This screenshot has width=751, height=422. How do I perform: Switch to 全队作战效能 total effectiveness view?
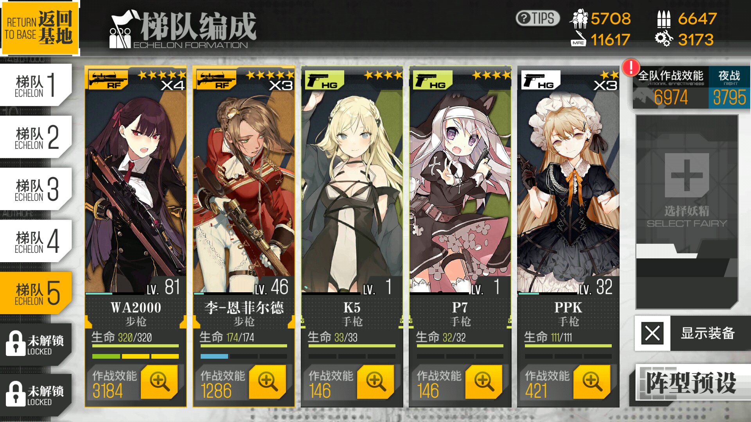tap(670, 88)
